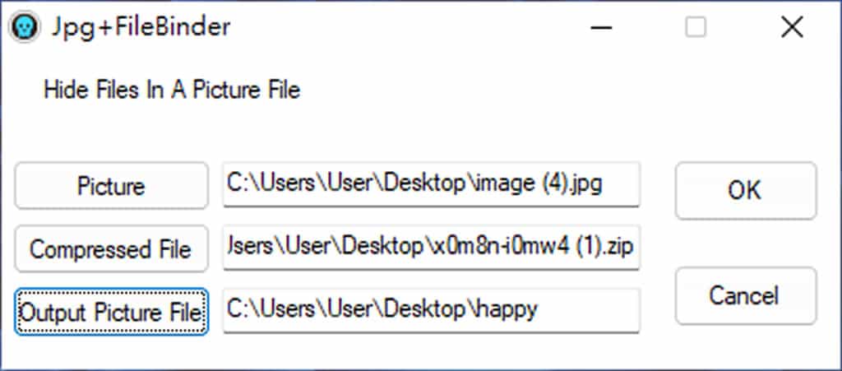This screenshot has height=371, width=842.
Task: Browse for the carrier picture file
Action: (111, 185)
